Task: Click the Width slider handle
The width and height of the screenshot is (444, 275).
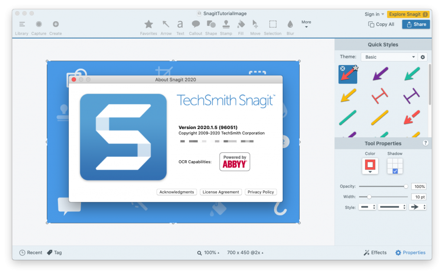Action: point(369,197)
